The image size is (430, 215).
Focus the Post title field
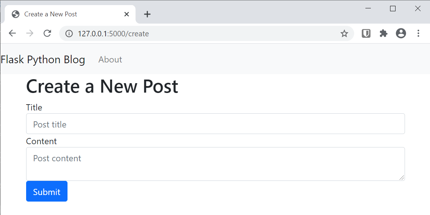[215, 124]
